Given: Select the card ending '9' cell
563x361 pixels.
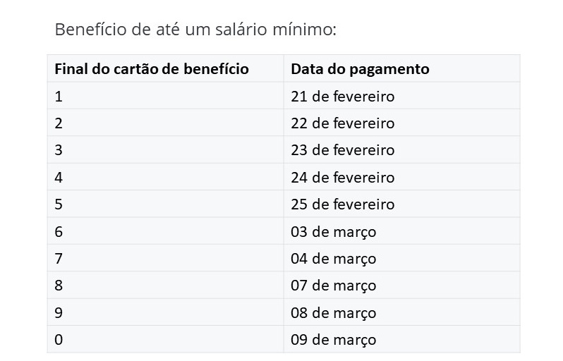Looking at the screenshot, I should pos(59,313).
